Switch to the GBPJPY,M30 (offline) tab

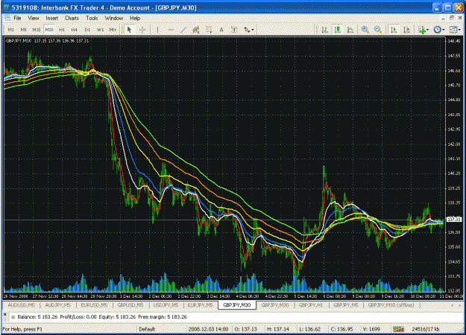point(391,305)
